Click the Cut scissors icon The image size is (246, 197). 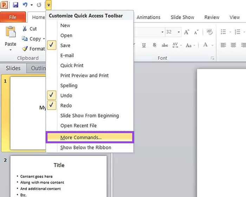pyautogui.click(x=25, y=29)
